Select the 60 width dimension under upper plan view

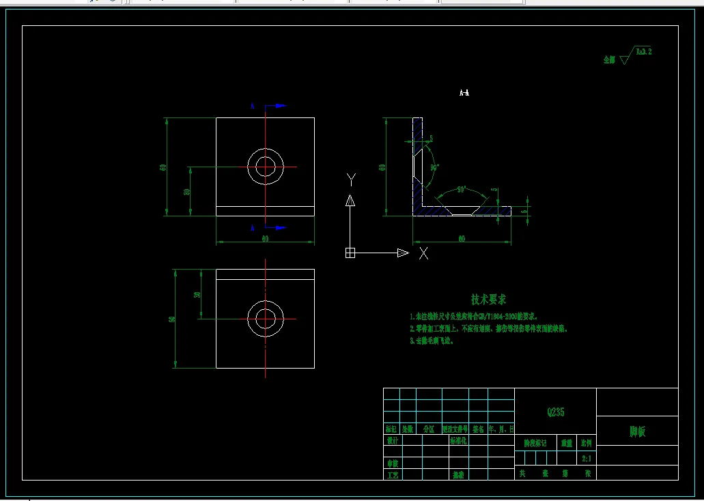265,240
